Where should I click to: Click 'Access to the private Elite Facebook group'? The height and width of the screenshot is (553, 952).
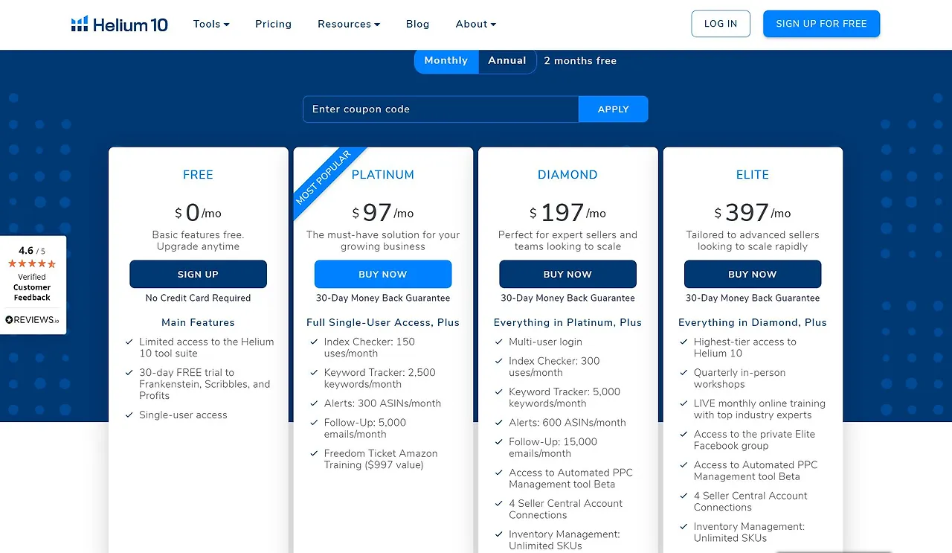click(x=754, y=441)
